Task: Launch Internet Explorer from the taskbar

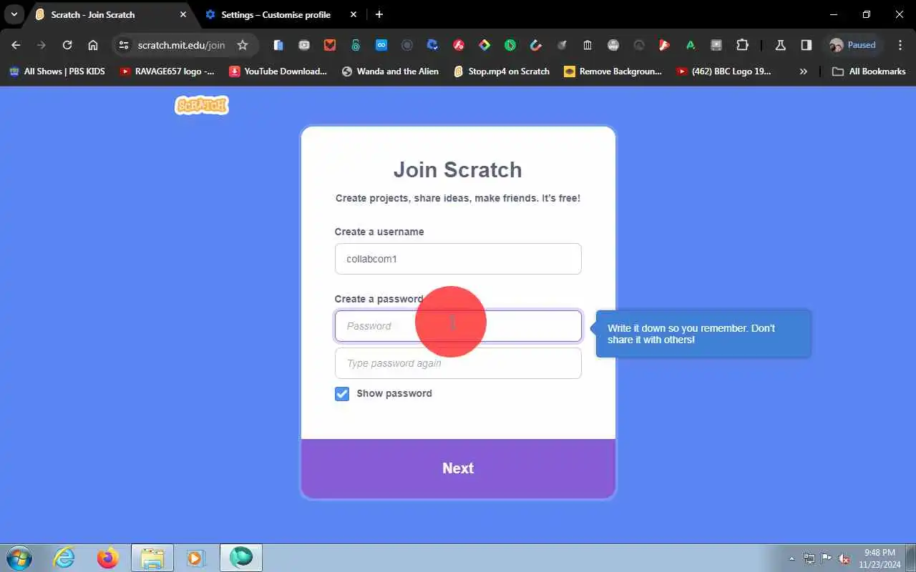Action: click(x=64, y=558)
